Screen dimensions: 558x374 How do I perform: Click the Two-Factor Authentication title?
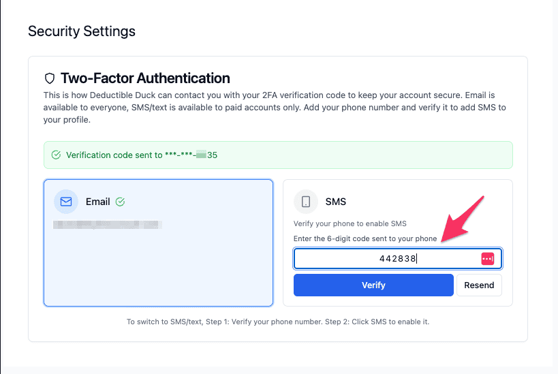pos(145,78)
